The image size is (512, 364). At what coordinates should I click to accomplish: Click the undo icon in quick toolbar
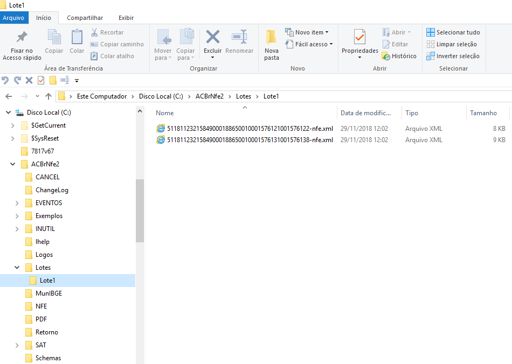coord(5,80)
